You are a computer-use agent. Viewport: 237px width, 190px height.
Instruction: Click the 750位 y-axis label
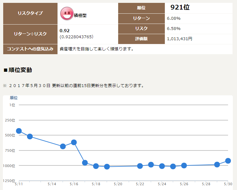[10, 150]
